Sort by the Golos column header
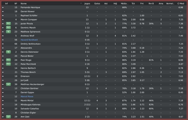 tap(97, 4)
